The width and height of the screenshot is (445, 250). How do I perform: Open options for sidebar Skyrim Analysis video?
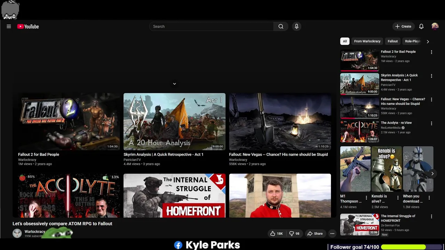click(431, 76)
